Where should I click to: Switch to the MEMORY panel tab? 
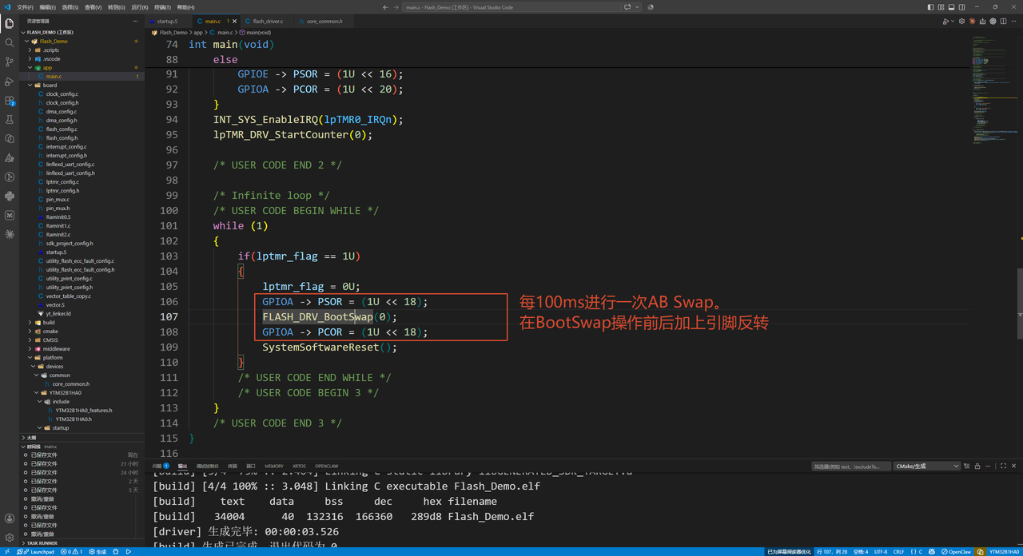point(274,466)
